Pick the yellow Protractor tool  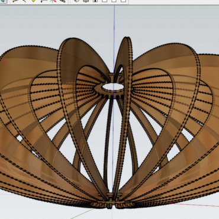click(34, 1)
